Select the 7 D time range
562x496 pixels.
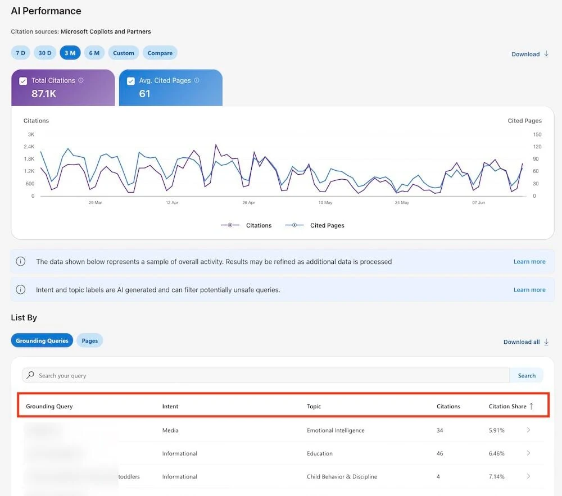click(20, 53)
